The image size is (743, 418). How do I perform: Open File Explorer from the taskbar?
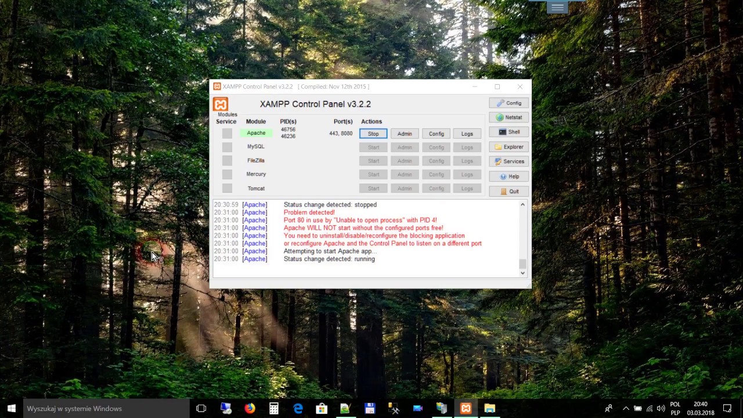click(490, 409)
